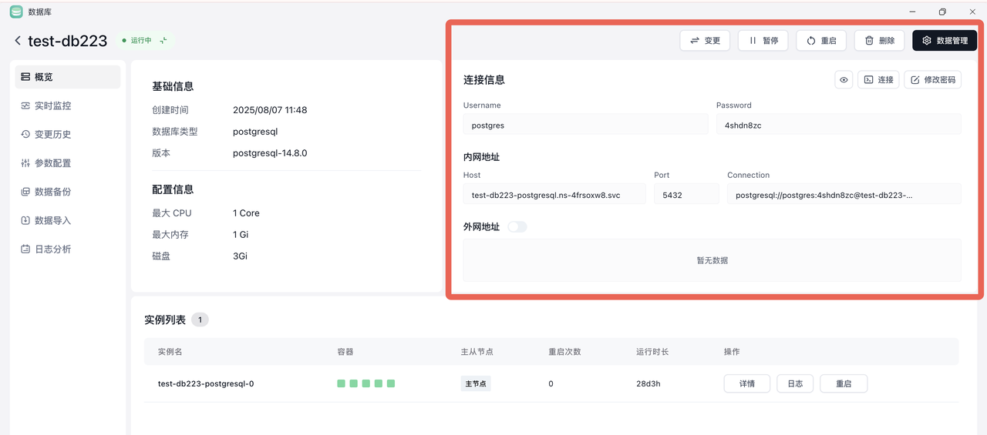Click the 重启次数 column header
The image size is (987, 435).
tap(564, 352)
